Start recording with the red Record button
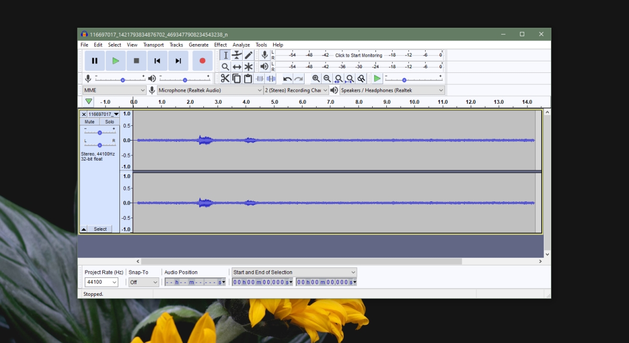The width and height of the screenshot is (629, 343). click(x=202, y=61)
